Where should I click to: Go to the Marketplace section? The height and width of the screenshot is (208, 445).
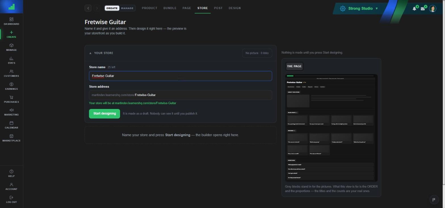[11, 138]
